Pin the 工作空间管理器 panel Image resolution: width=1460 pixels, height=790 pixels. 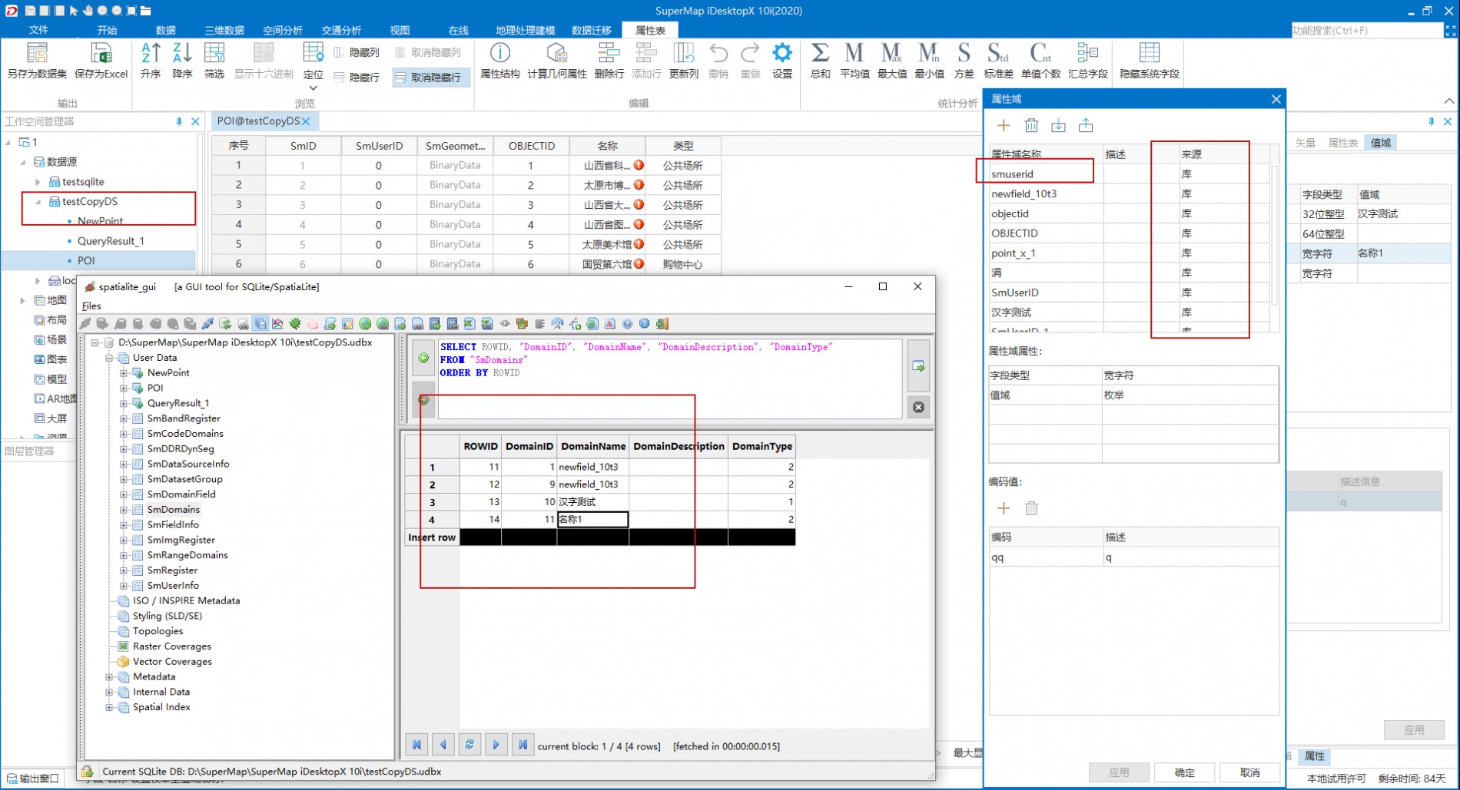(179, 122)
